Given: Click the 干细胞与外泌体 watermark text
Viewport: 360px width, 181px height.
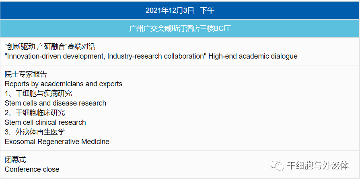Looking at the screenshot, I should 318,165.
